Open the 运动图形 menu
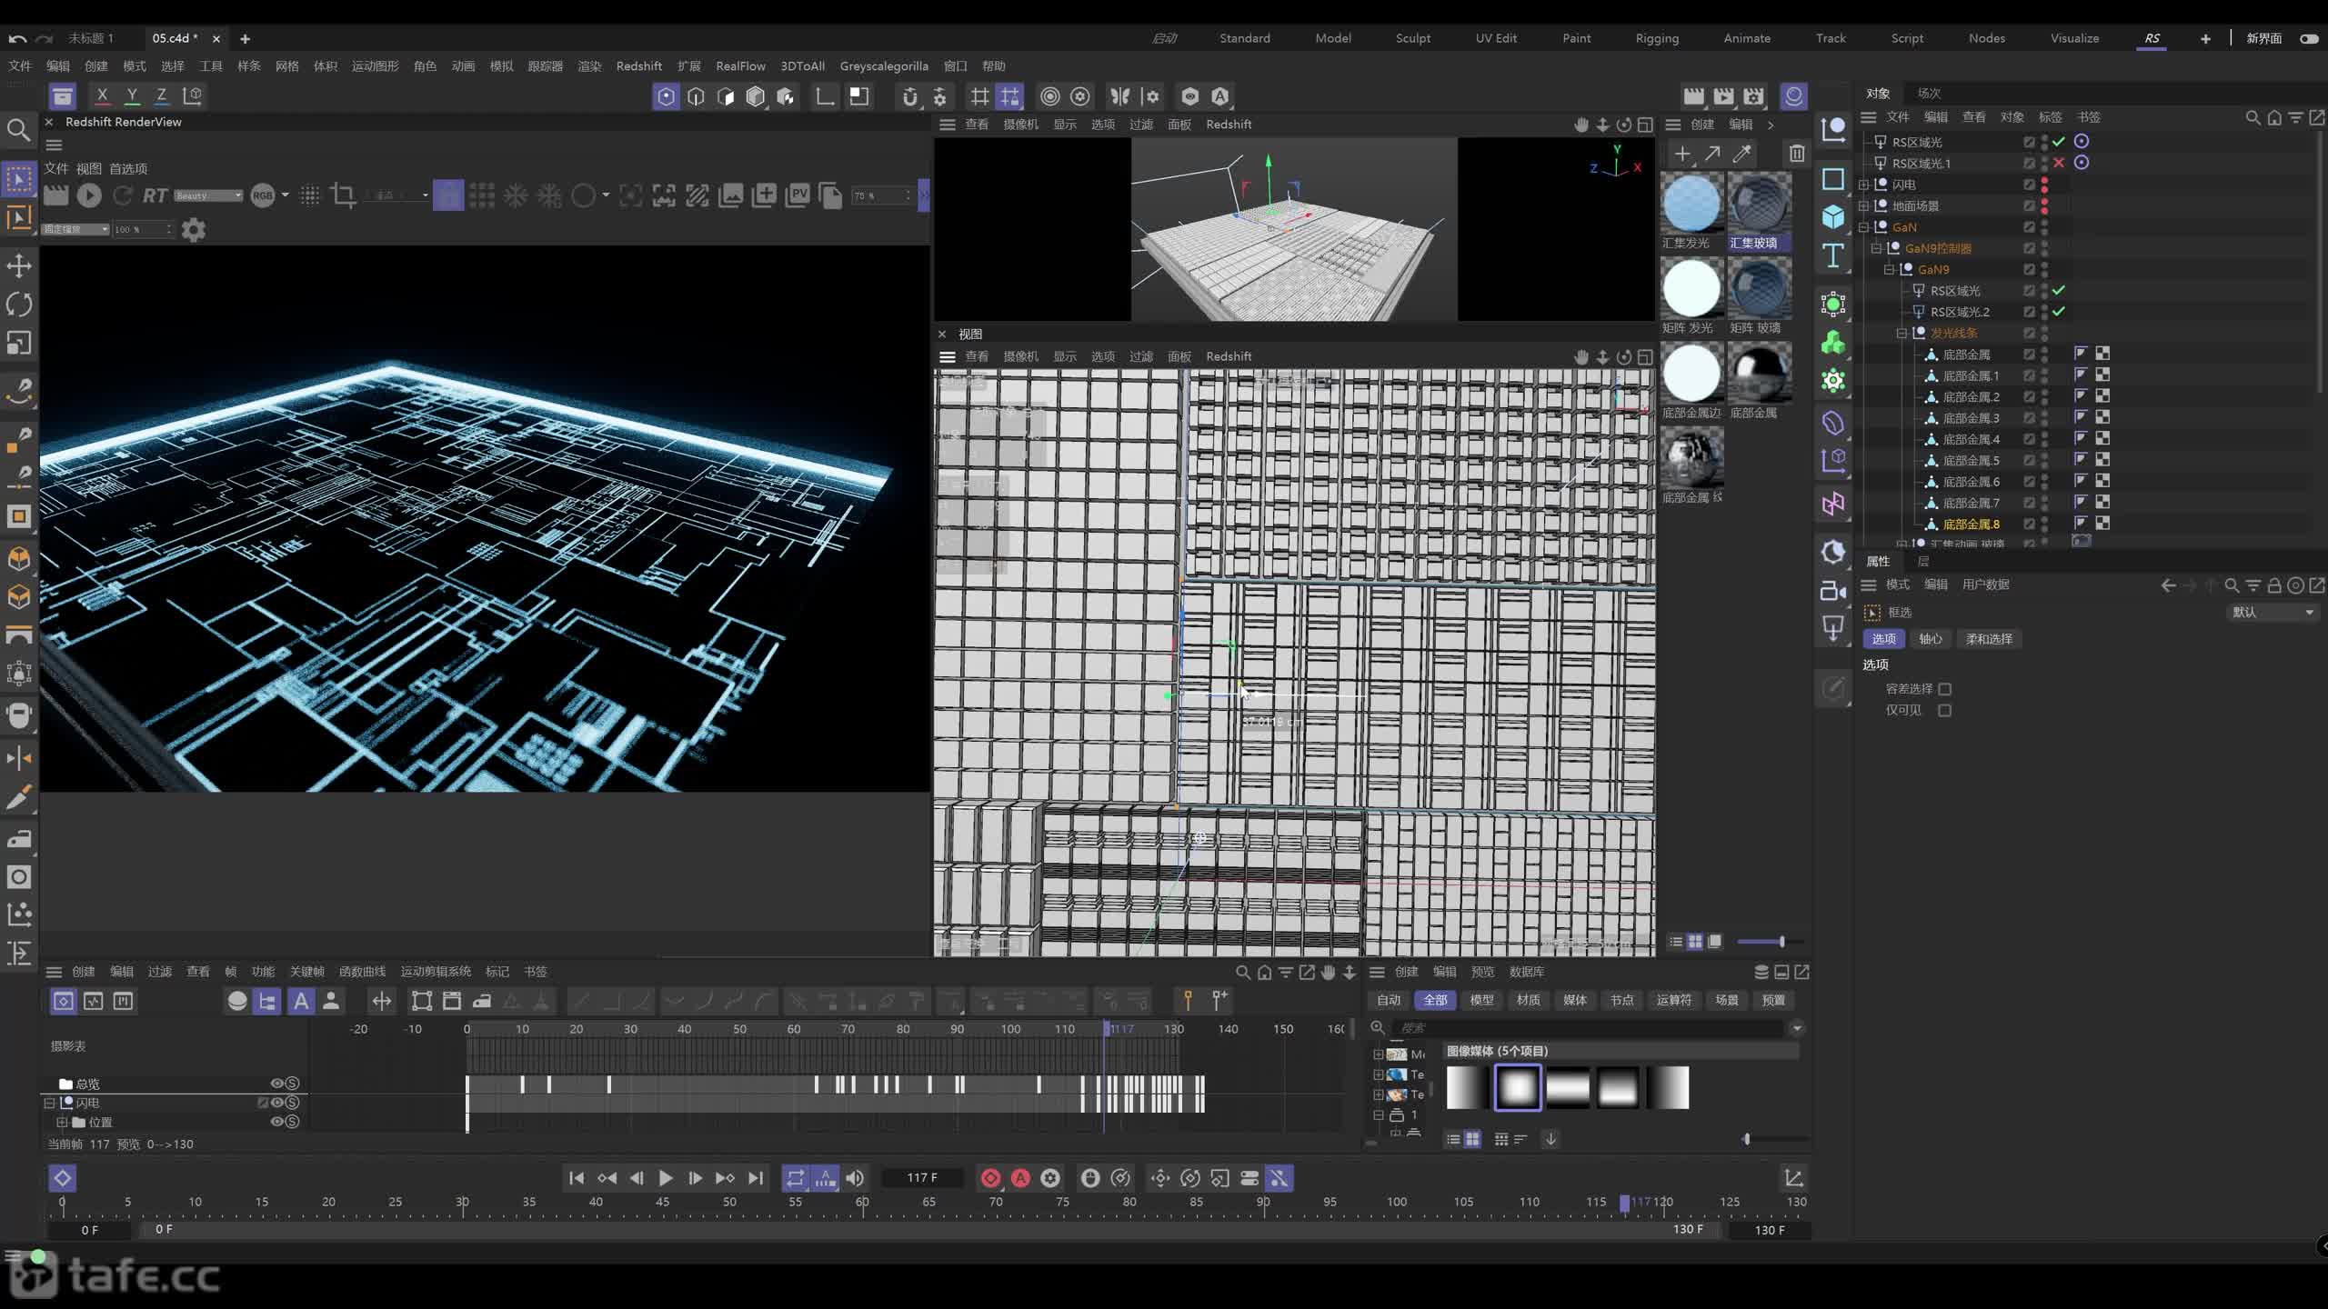Screen dimensions: 2328x1309 click(x=375, y=66)
